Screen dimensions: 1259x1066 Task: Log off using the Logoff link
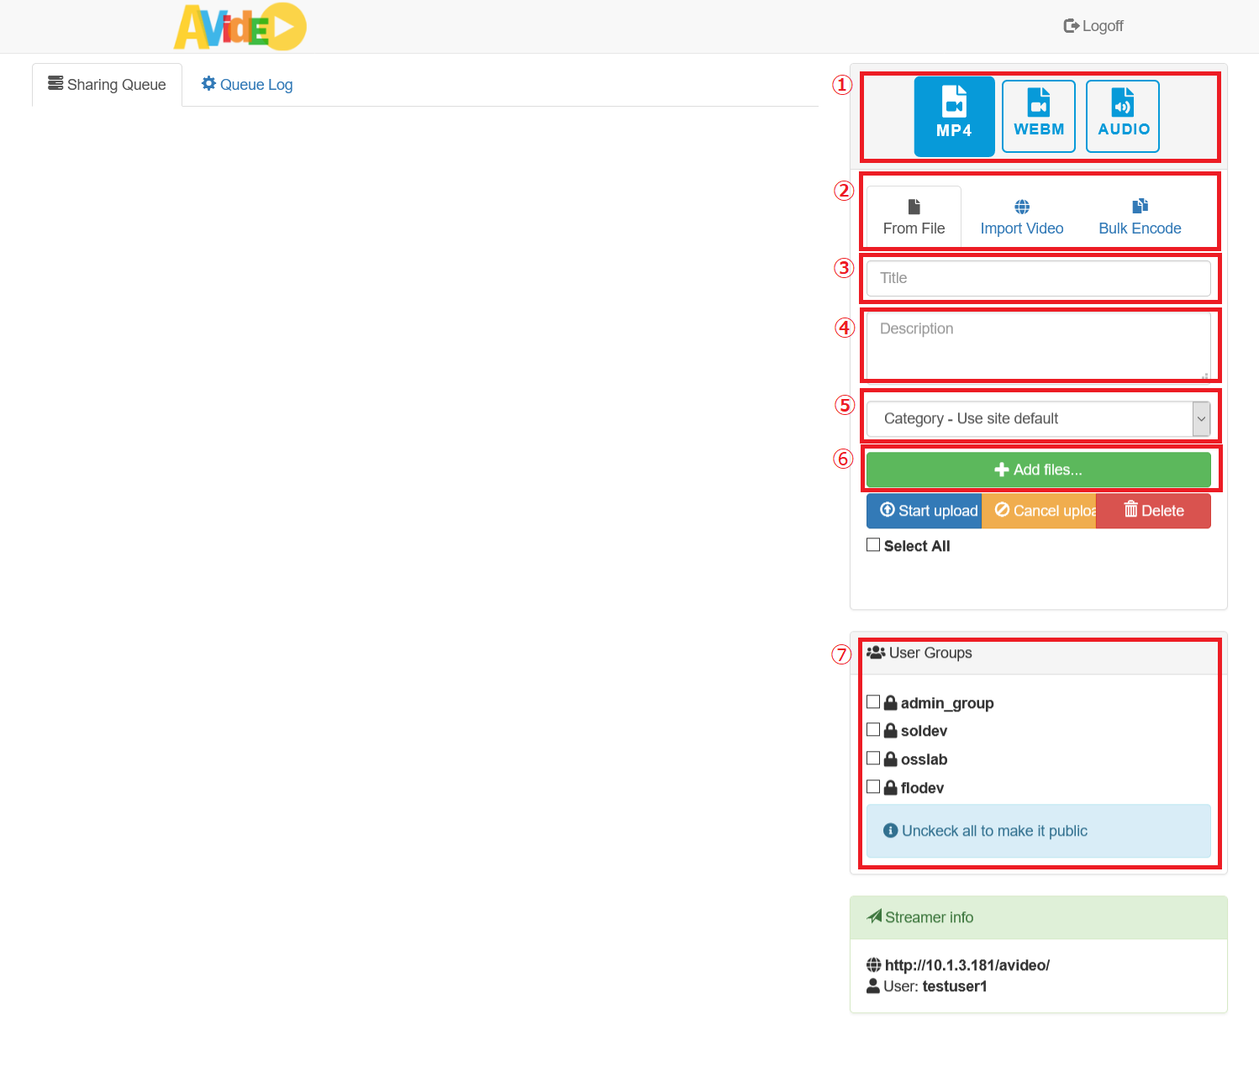(x=1093, y=26)
